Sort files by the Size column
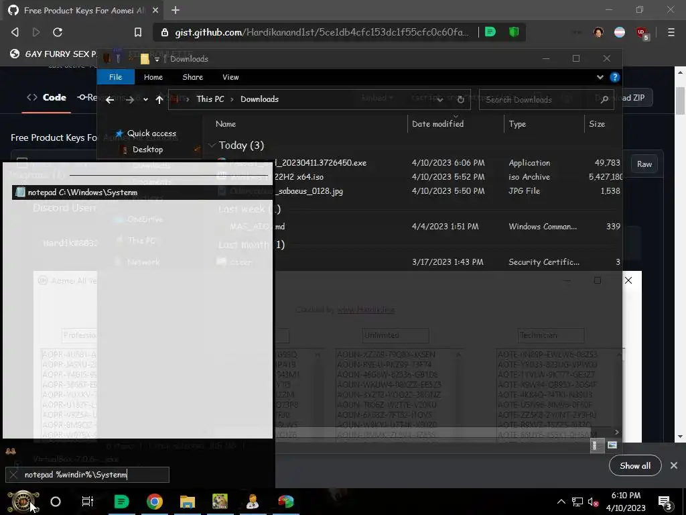 (x=597, y=124)
